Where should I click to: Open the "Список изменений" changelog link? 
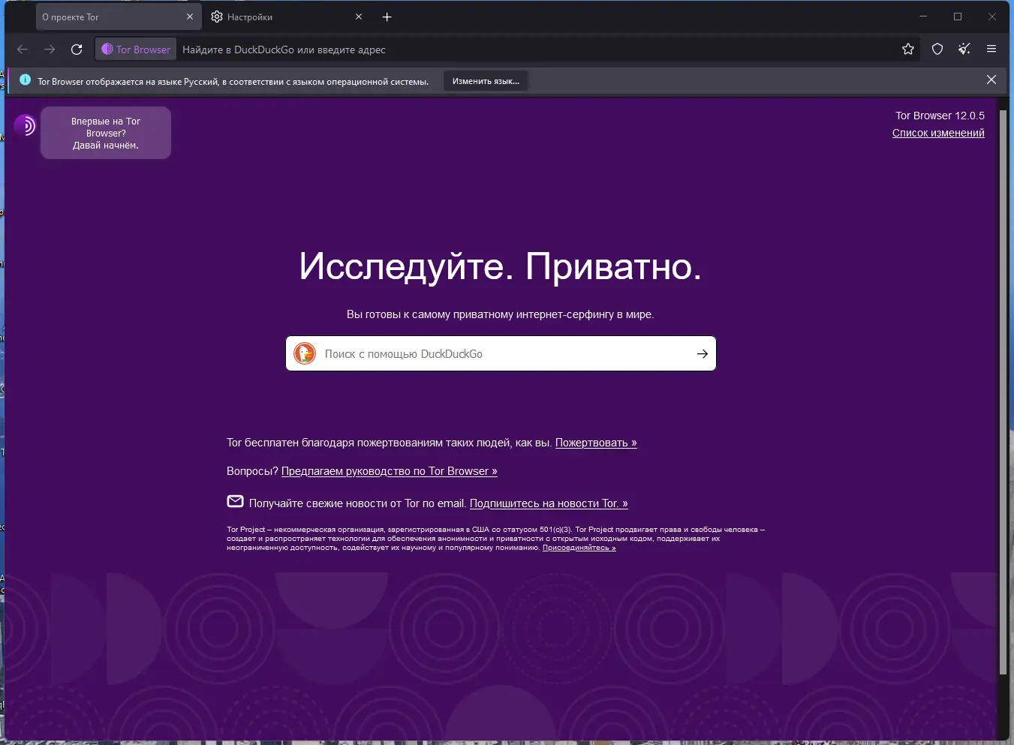(x=938, y=133)
